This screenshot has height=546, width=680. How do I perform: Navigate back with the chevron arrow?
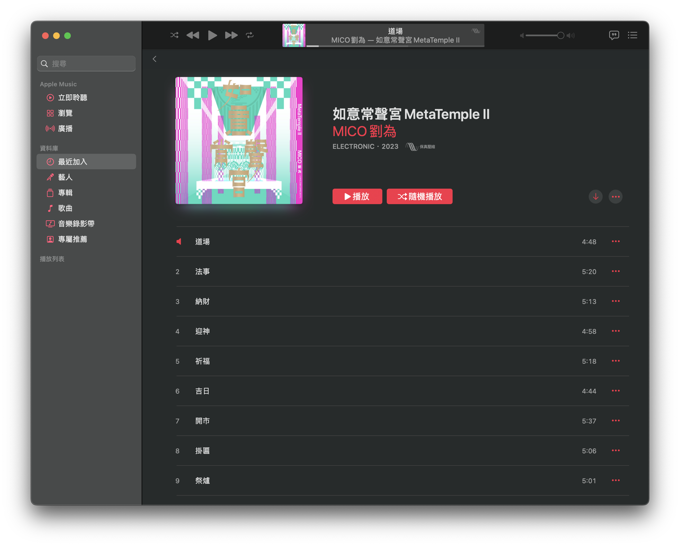tap(155, 59)
